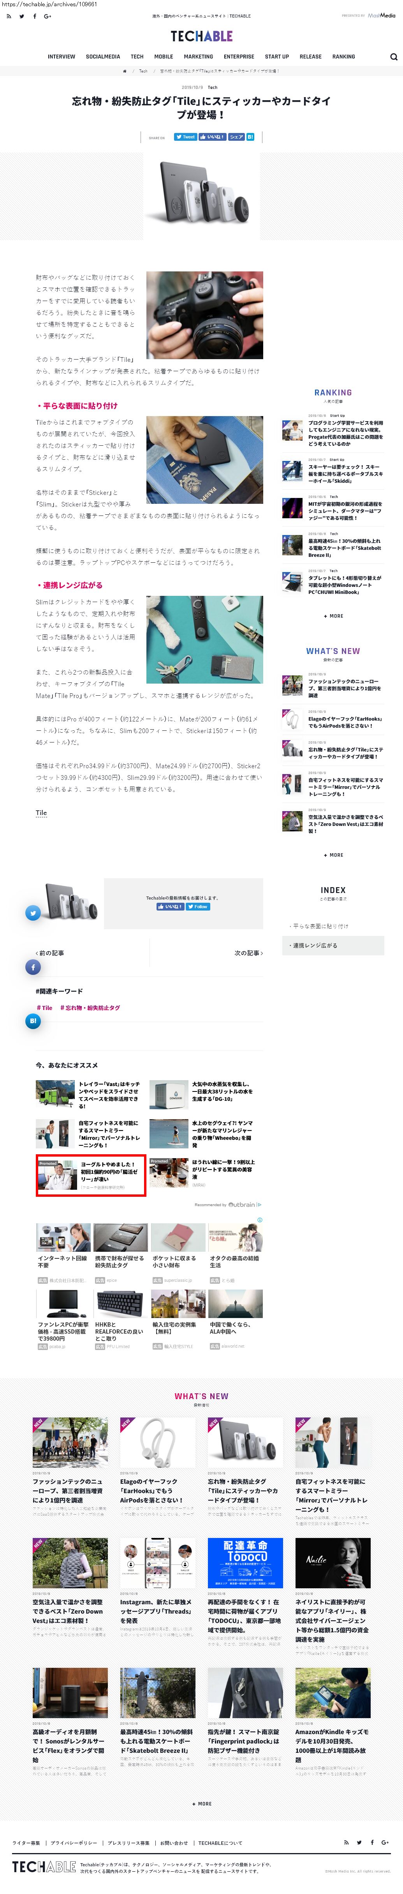Click the いいね! button in Techable info box
The width and height of the screenshot is (403, 1894).
[x=170, y=907]
